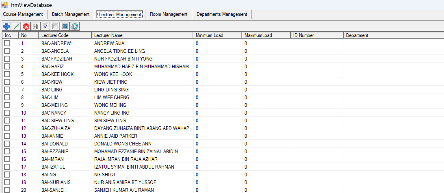Click the red delete icon
The height and width of the screenshot is (193, 444).
[x=26, y=26]
